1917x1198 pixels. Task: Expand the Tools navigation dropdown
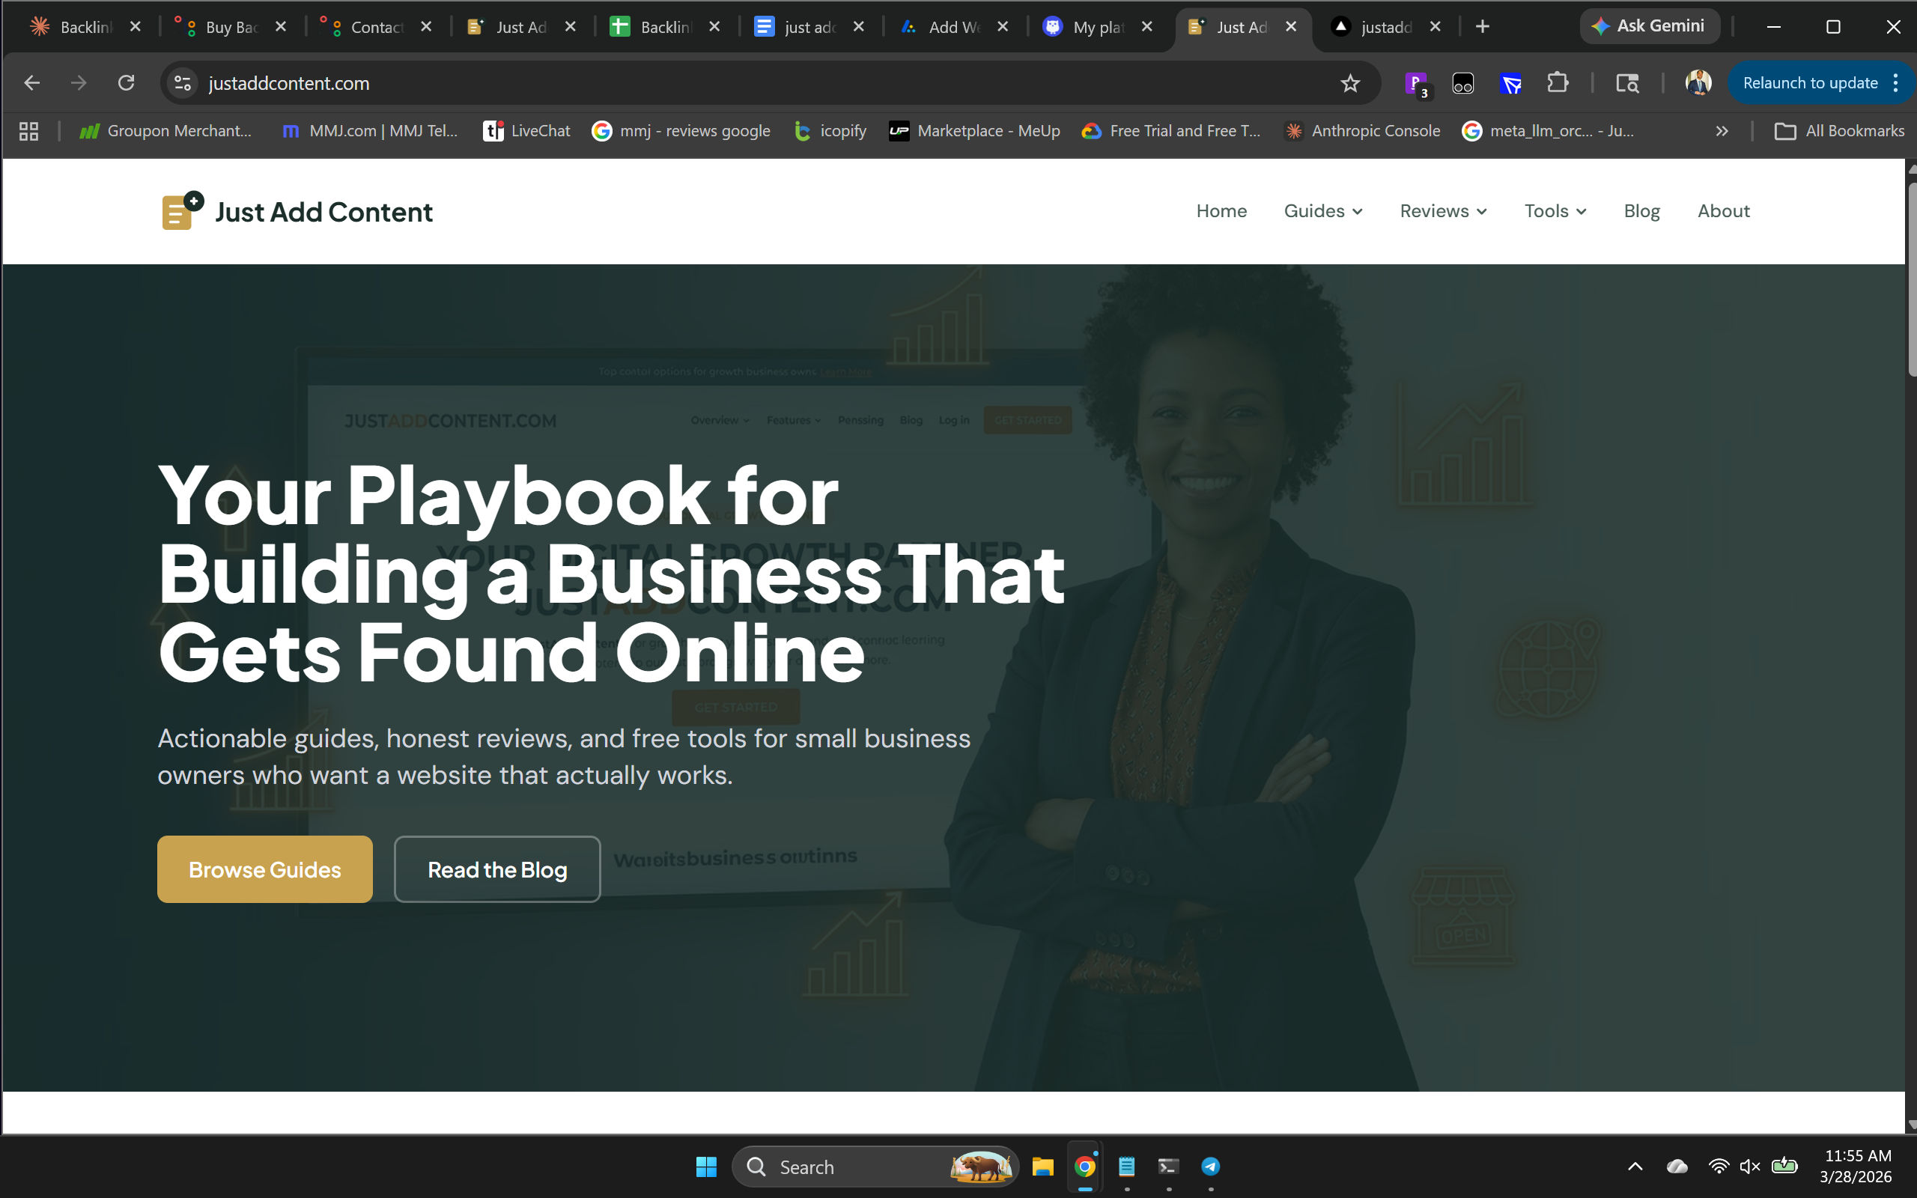[1555, 210]
